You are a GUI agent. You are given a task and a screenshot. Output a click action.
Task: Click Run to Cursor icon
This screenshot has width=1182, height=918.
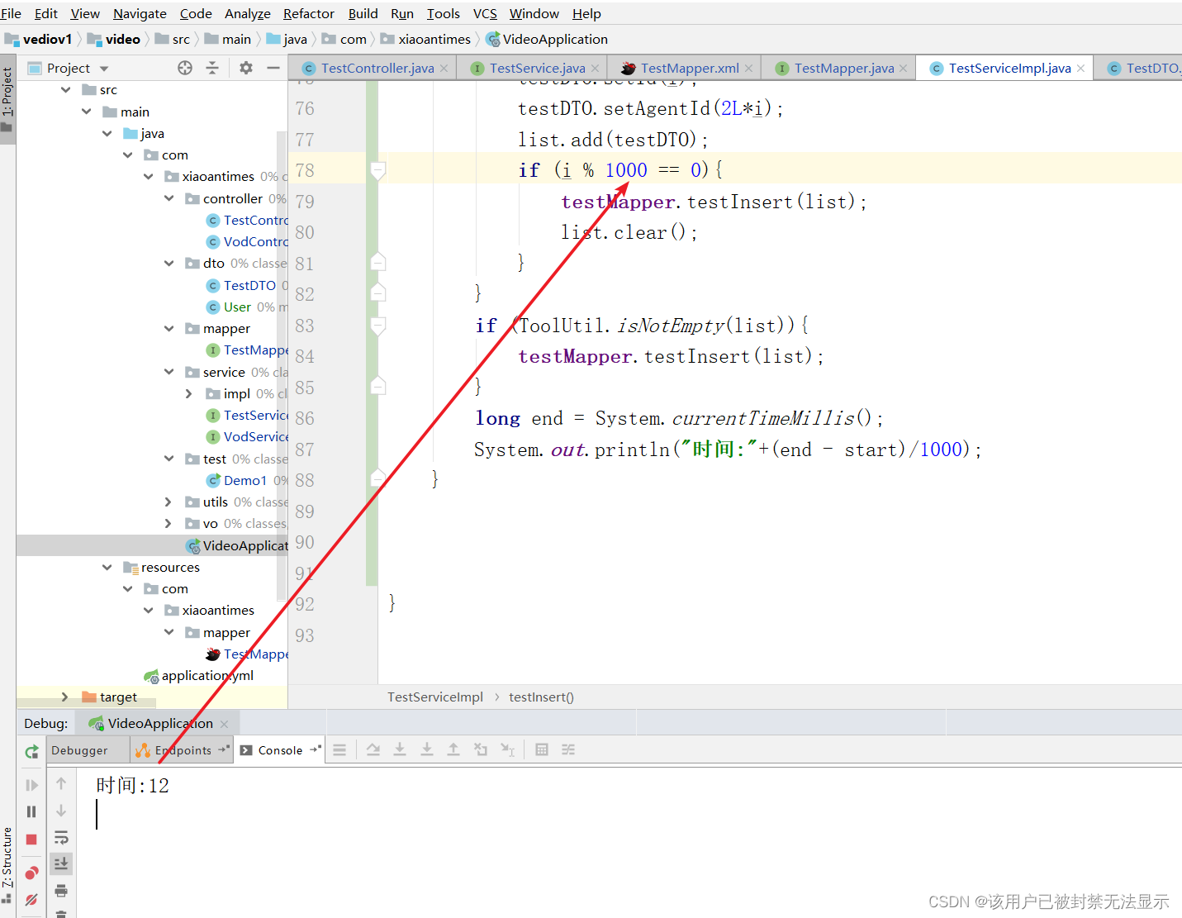pos(508,749)
